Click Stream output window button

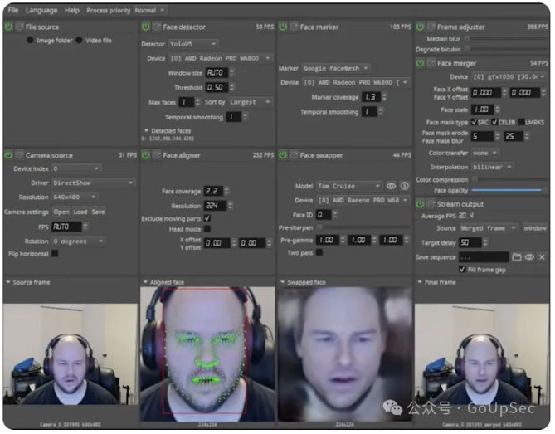click(x=535, y=228)
